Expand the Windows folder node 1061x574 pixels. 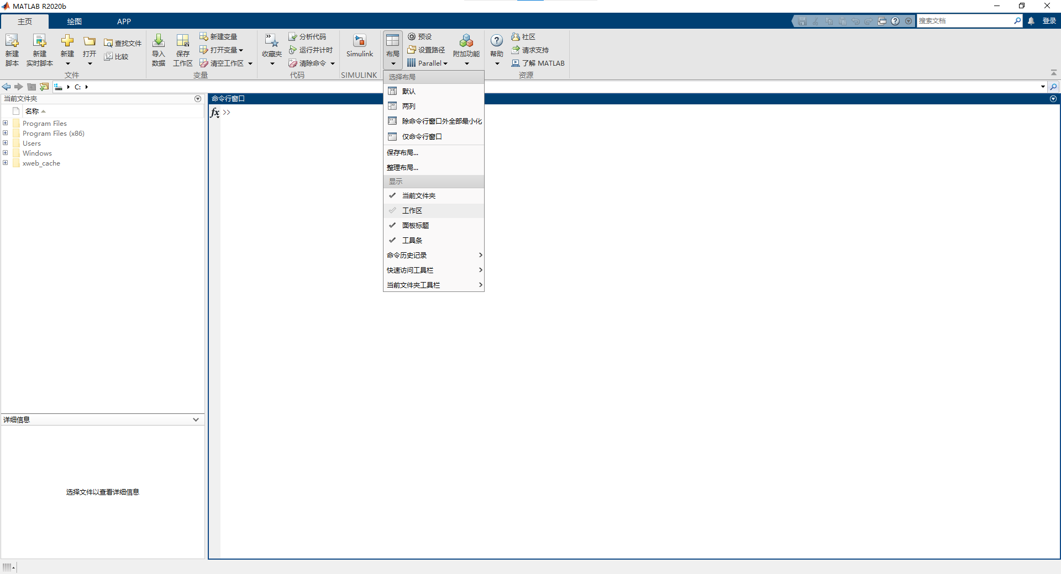pyautogui.click(x=6, y=153)
